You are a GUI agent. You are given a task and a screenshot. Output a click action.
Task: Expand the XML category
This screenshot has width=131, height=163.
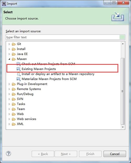pyautogui.click(x=9, y=124)
